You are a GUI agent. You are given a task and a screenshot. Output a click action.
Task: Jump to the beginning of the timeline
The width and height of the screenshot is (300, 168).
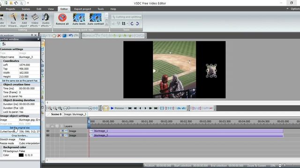(x=130, y=108)
